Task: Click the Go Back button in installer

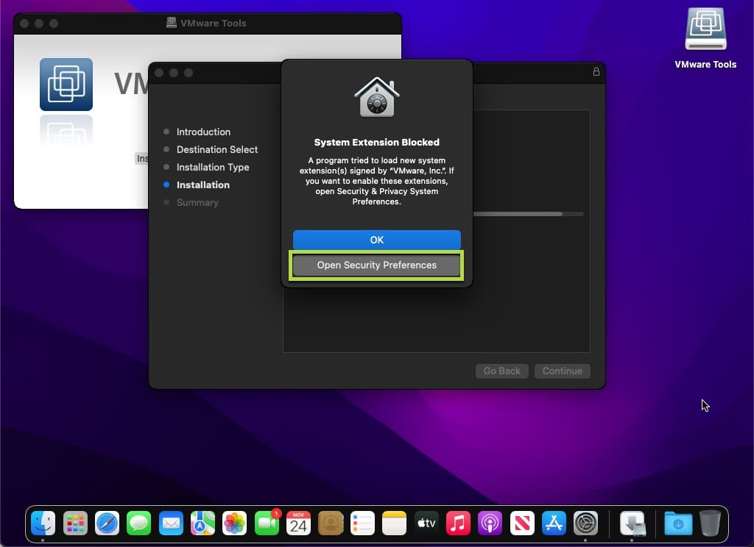Action: (501, 371)
